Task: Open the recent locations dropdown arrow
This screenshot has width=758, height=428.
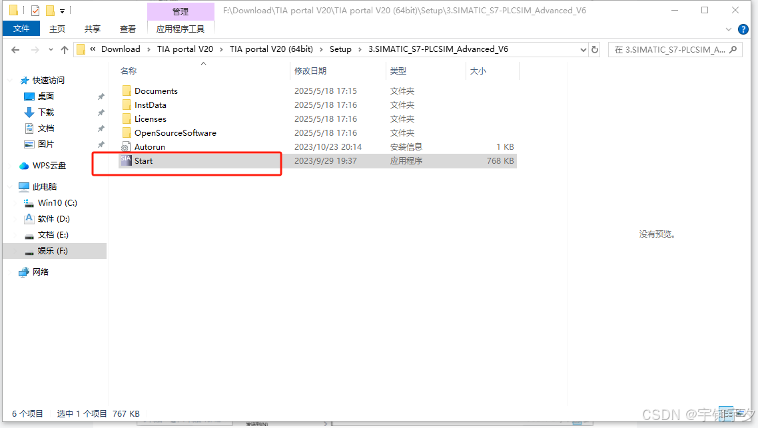Action: click(x=51, y=50)
